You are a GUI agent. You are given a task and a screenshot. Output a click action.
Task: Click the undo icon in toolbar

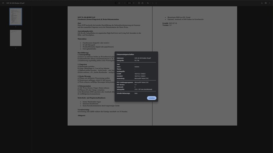(153, 3)
